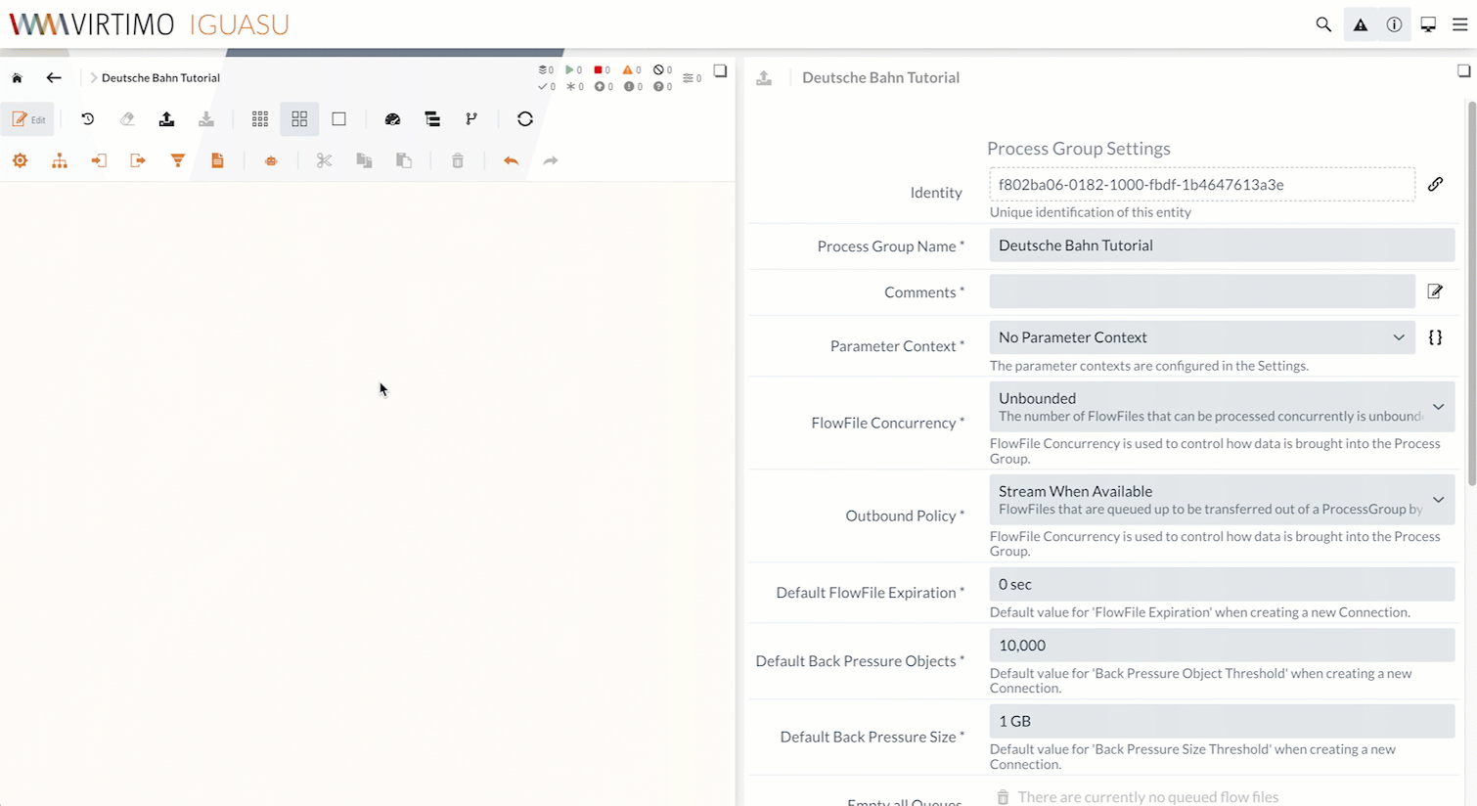Click the refresh canvas icon
Viewport: 1477px width, 806px height.
[x=525, y=118]
